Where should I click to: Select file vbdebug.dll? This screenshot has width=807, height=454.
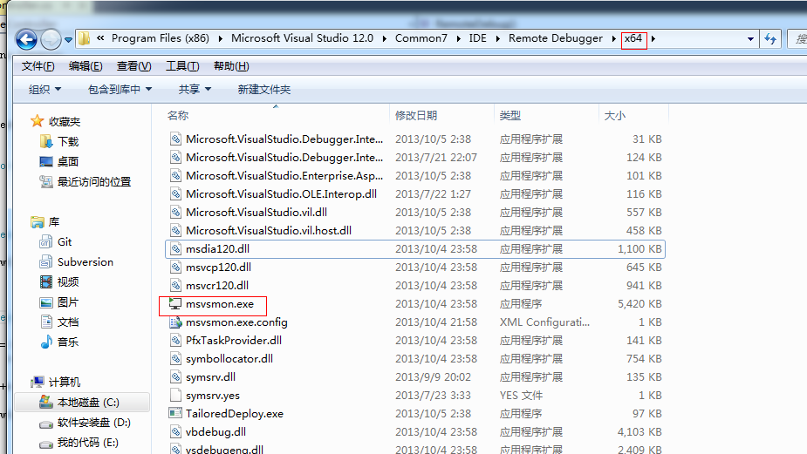215,432
